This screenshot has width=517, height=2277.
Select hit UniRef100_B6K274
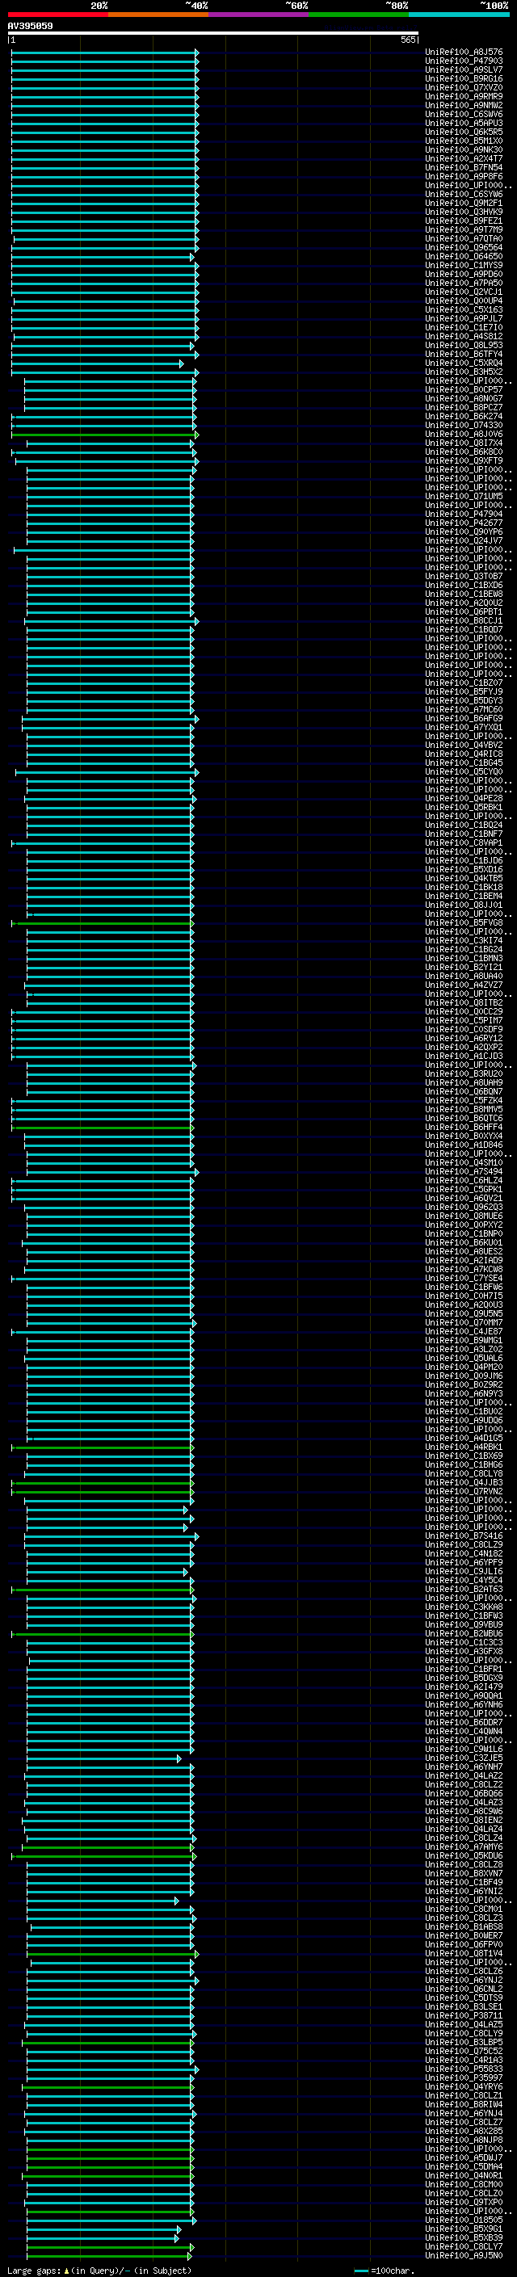[464, 416]
